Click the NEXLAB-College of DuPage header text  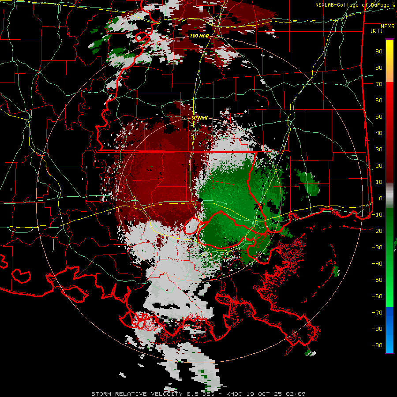tap(355, 5)
